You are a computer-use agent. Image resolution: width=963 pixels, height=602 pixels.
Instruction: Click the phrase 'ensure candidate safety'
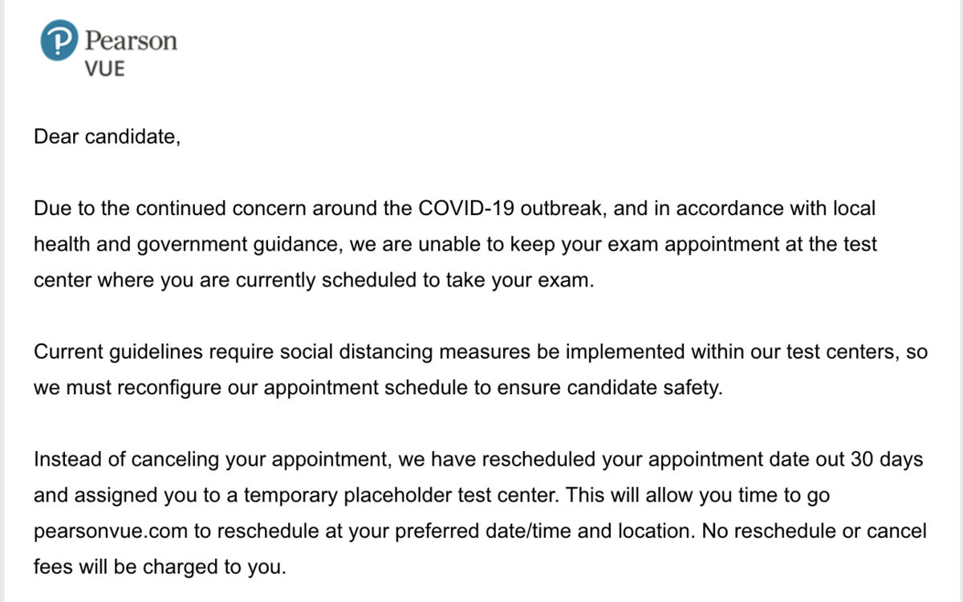tap(610, 388)
